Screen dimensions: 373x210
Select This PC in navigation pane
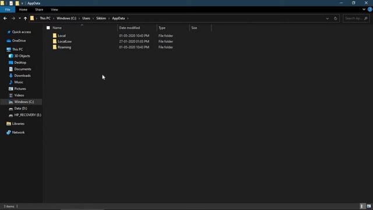[17, 49]
